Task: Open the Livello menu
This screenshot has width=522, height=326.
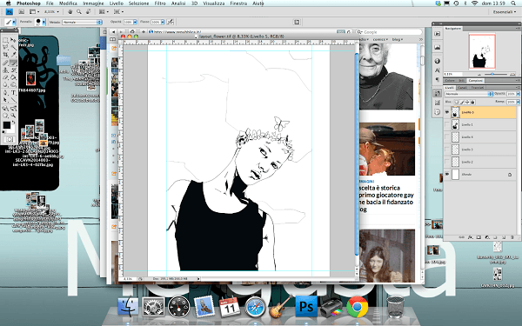Action: (117, 3)
